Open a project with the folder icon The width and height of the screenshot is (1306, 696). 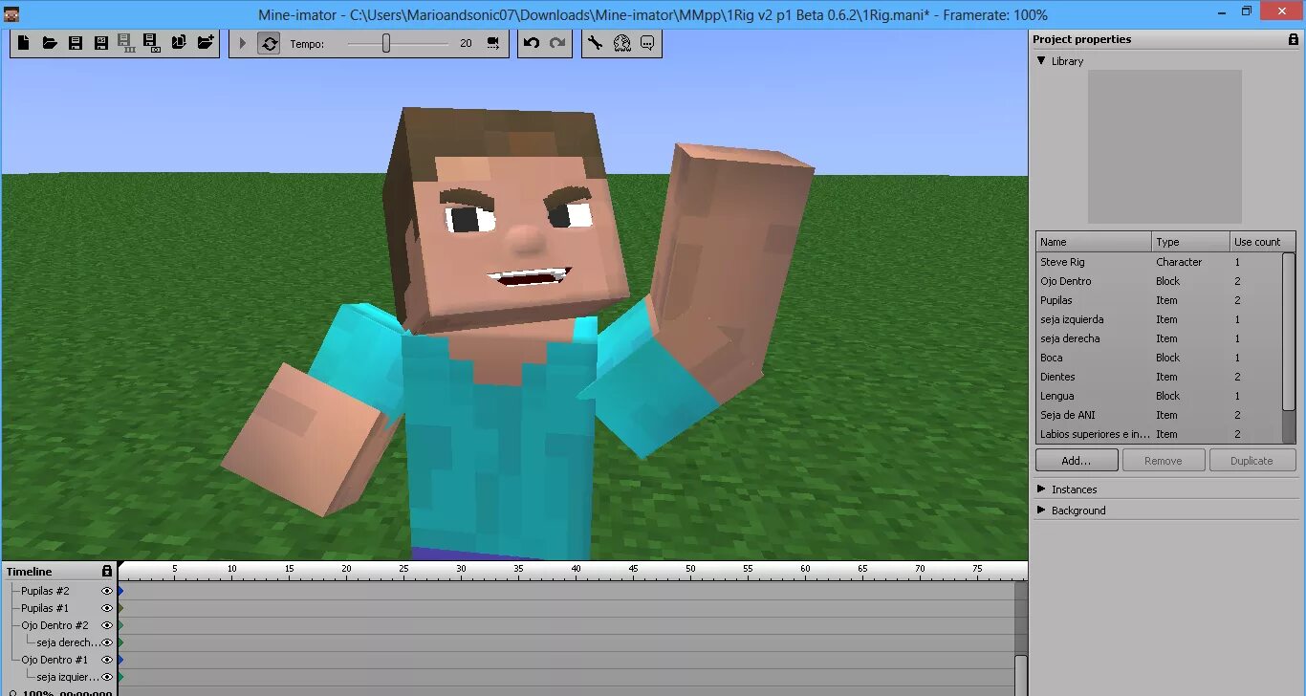[x=50, y=43]
